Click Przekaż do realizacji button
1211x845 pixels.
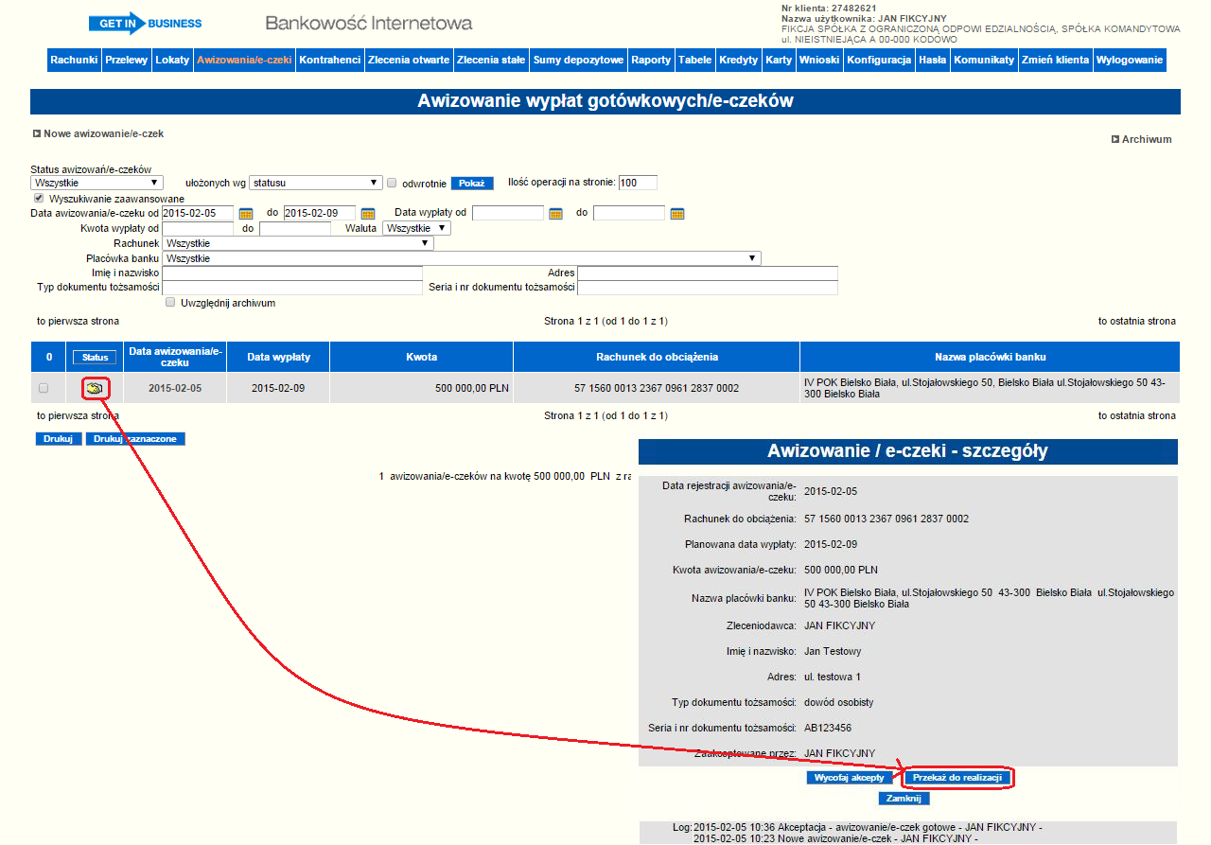click(957, 778)
